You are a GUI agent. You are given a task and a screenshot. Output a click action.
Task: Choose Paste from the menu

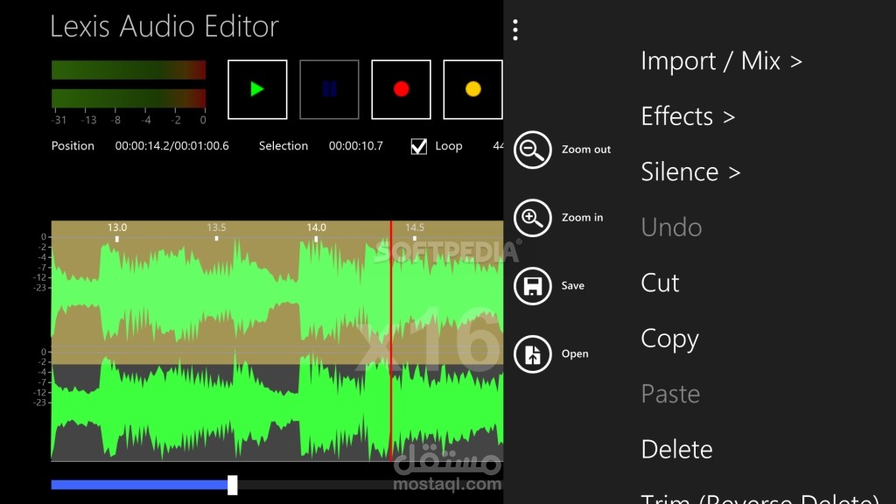pyautogui.click(x=670, y=393)
